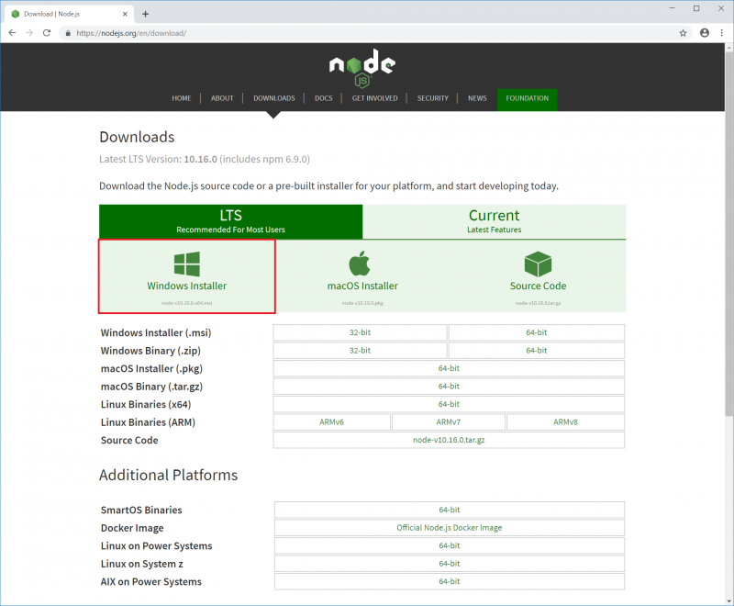Open the Chrome three-dot menu

click(722, 33)
